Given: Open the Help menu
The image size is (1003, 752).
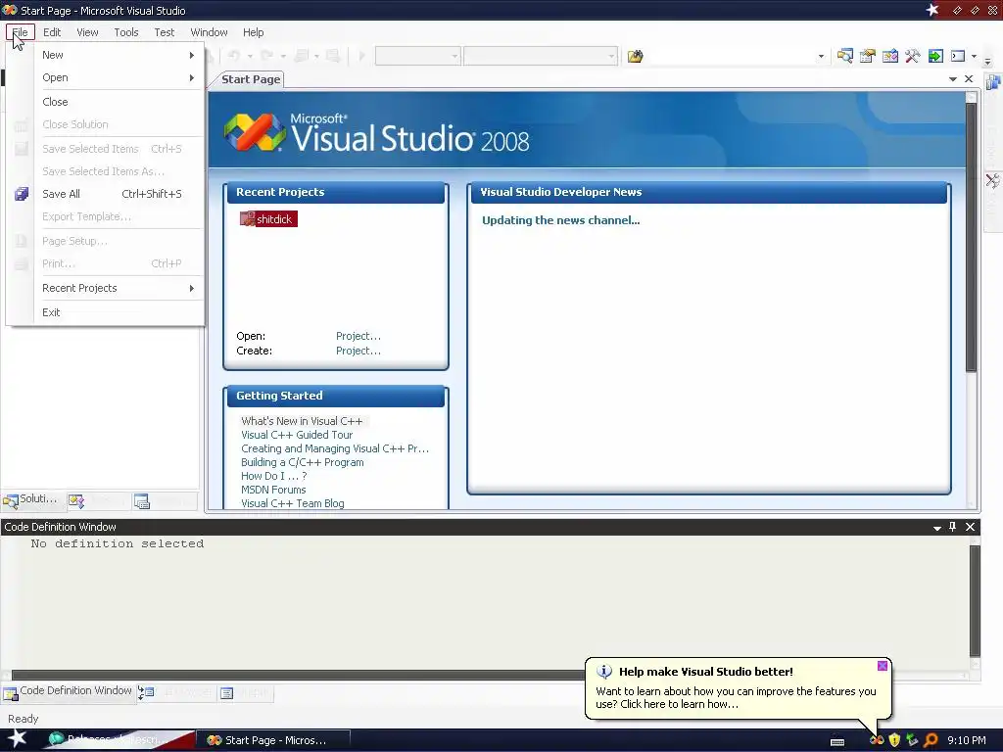Looking at the screenshot, I should click(x=253, y=32).
